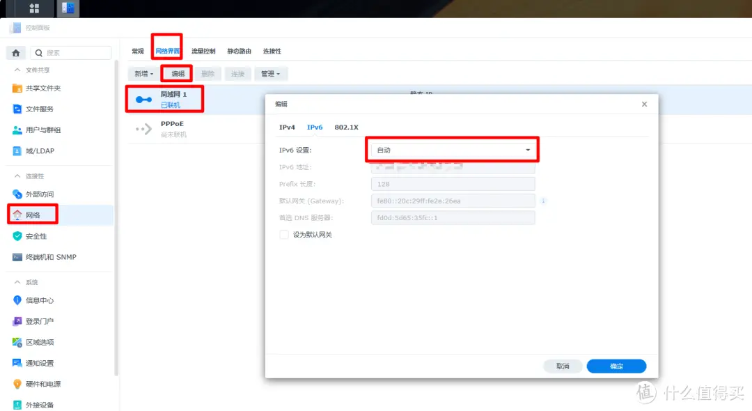This screenshot has width=752, height=411.
Task: Click the 确定 (OK) button
Action: click(616, 366)
